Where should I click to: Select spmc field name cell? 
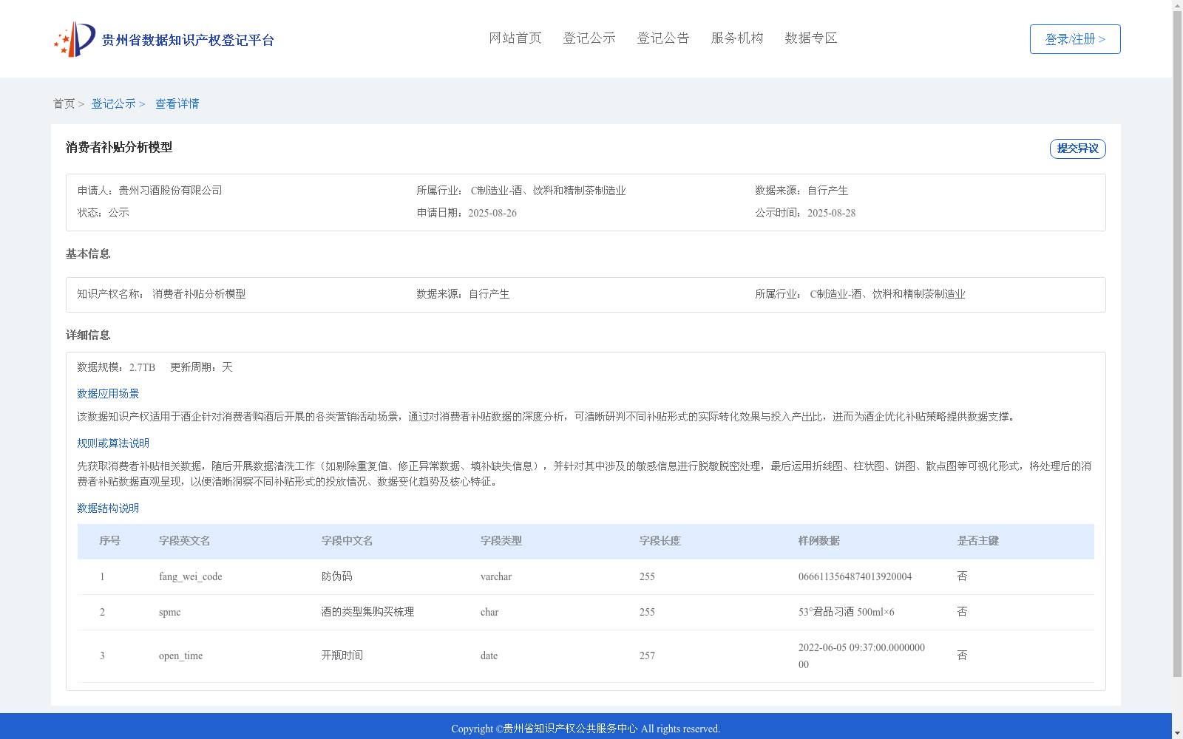[x=169, y=612]
